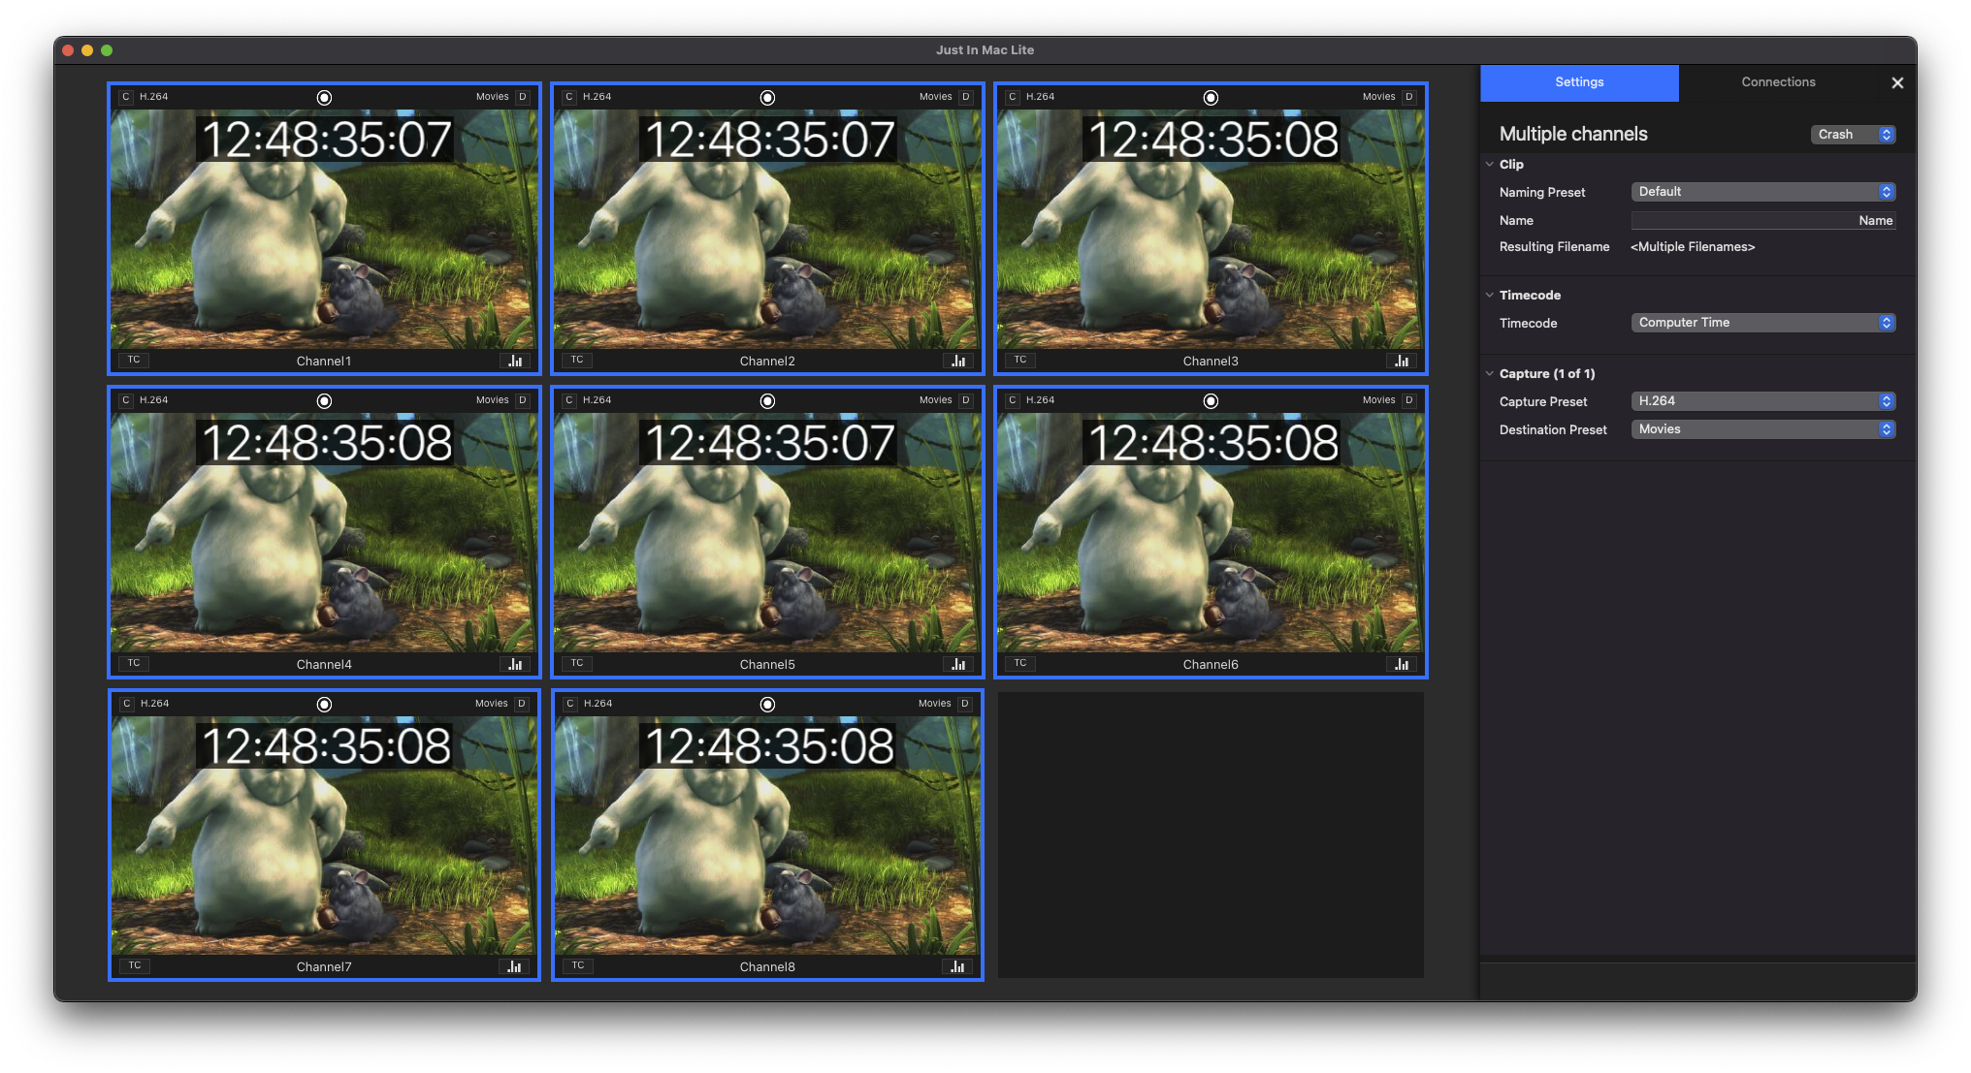Switch to the Settings tab
Image resolution: width=1971 pixels, height=1073 pixels.
(x=1579, y=82)
